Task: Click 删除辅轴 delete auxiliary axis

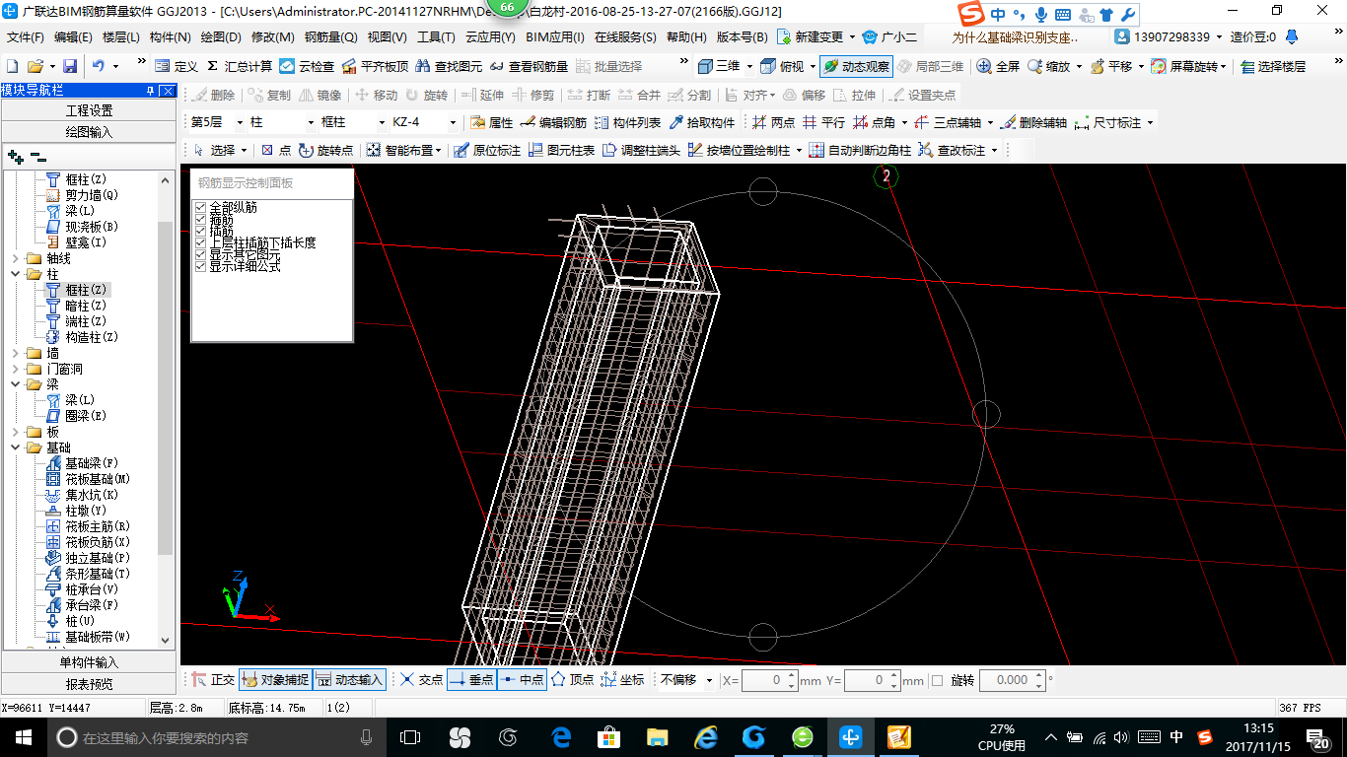Action: [x=1033, y=122]
